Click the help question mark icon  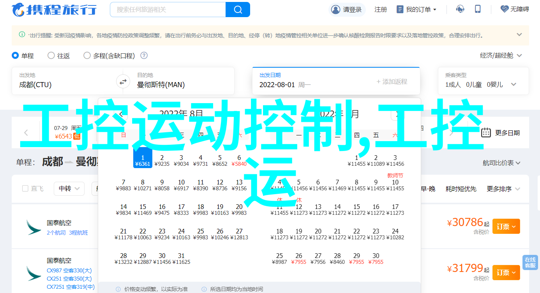coord(144,56)
